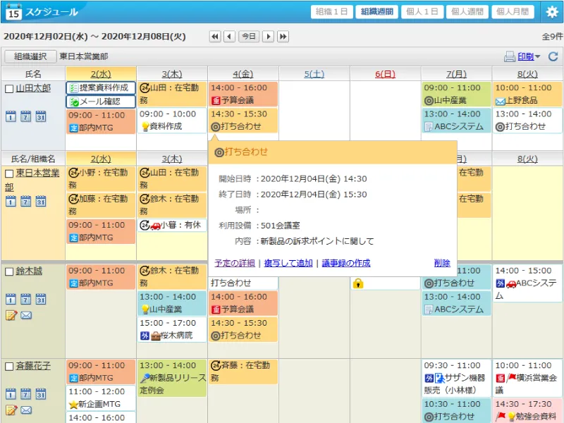Check the 山田太郎 checkbox

click(x=9, y=89)
